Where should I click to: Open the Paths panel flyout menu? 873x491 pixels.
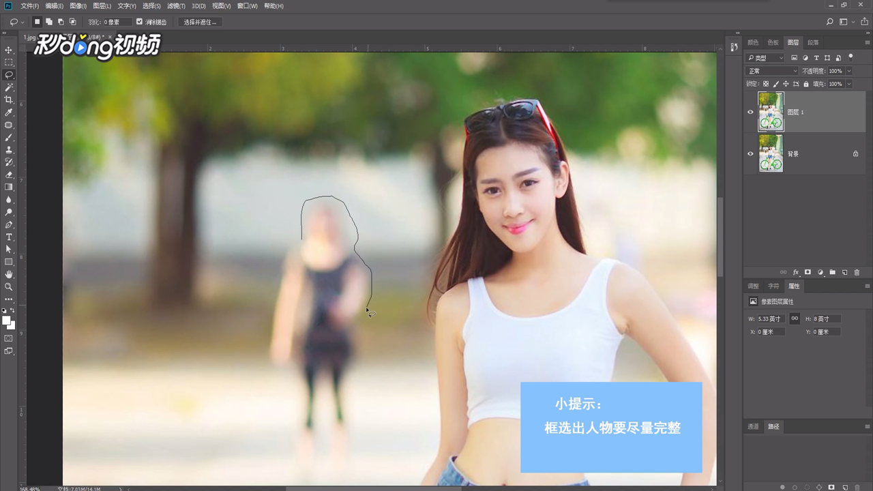tap(867, 426)
